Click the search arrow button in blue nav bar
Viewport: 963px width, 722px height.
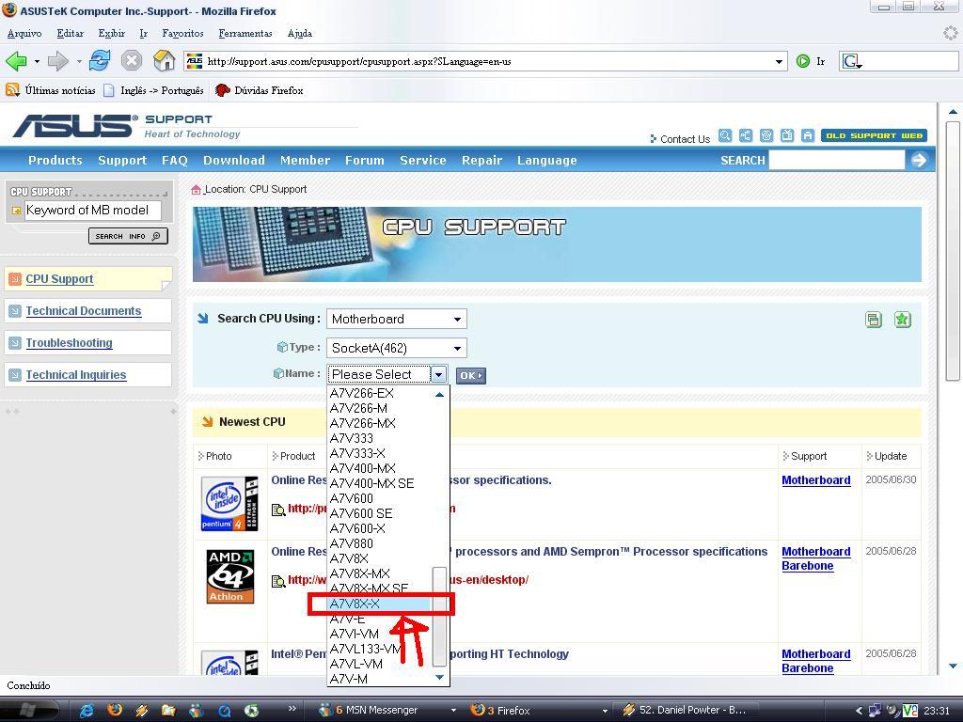(x=919, y=160)
